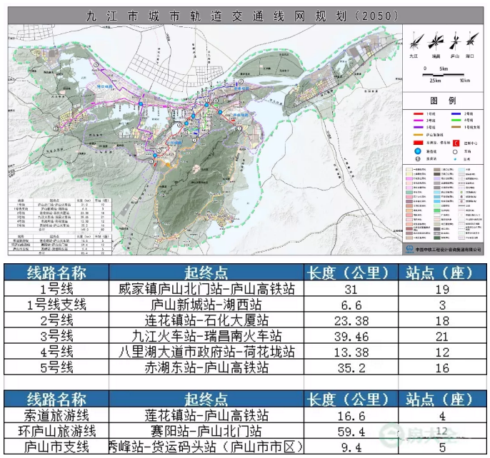Click the white 车站 circle in legend

[456, 151]
